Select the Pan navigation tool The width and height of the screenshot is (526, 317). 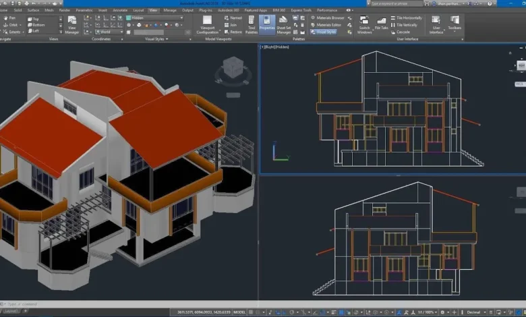coord(9,18)
